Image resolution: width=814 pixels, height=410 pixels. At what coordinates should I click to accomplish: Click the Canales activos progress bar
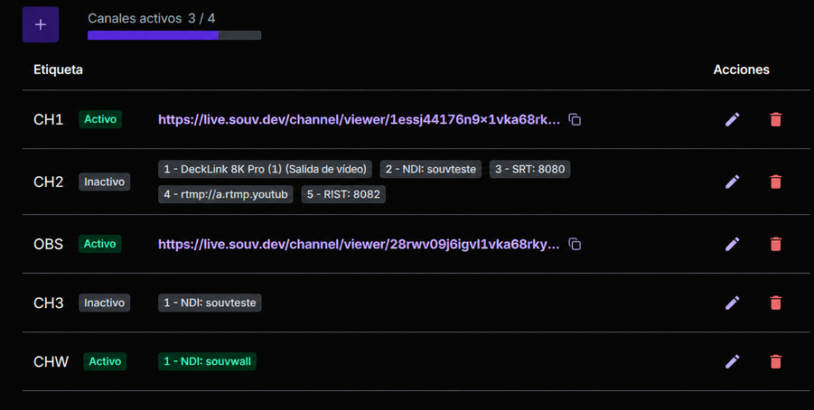(174, 35)
